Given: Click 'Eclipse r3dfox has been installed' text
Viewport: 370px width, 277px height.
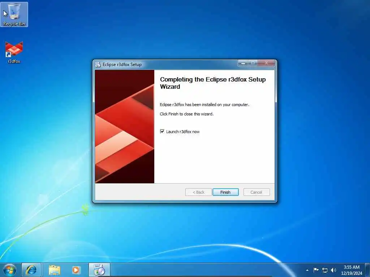Looking at the screenshot, I should pos(205,105).
